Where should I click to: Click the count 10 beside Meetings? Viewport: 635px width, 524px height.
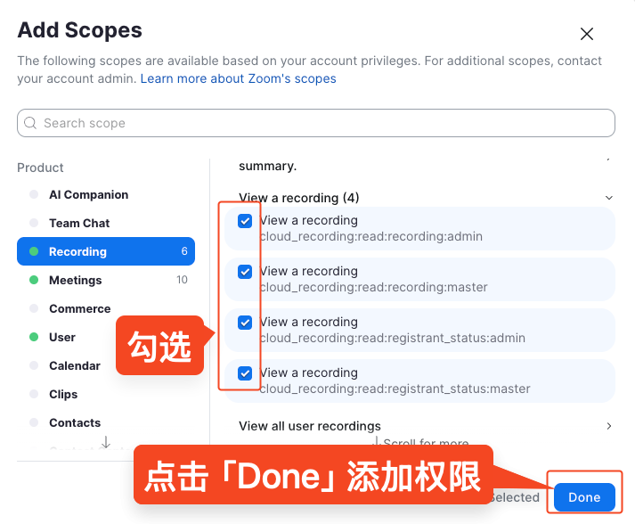pyautogui.click(x=182, y=280)
